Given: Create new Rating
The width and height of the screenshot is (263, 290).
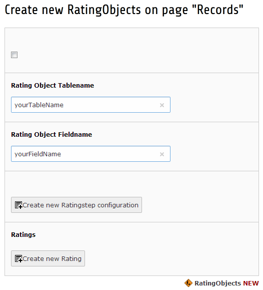Looking at the screenshot, I should tap(48, 258).
